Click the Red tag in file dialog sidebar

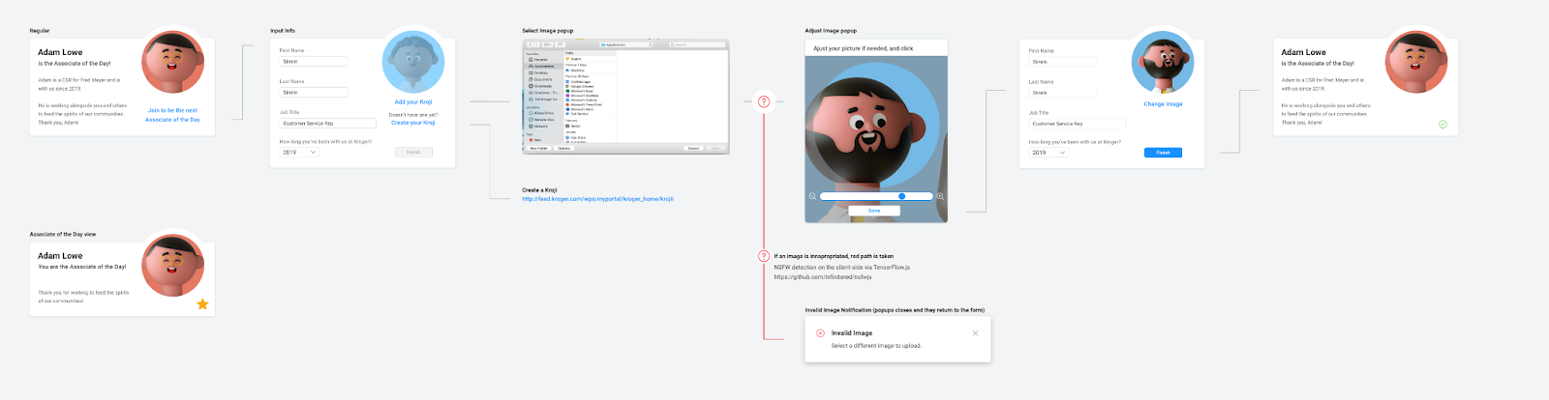pyautogui.click(x=534, y=140)
